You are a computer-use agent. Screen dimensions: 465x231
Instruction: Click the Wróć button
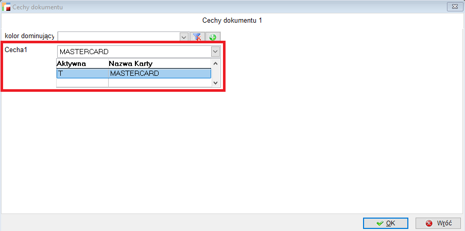[x=438, y=223]
